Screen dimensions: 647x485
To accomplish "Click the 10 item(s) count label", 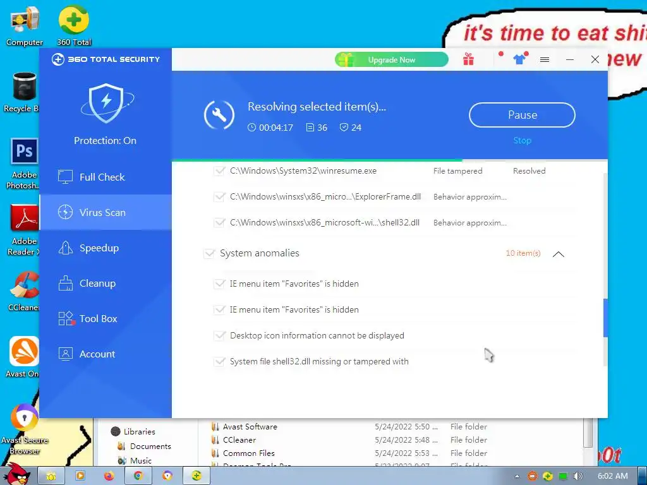I will [x=523, y=253].
